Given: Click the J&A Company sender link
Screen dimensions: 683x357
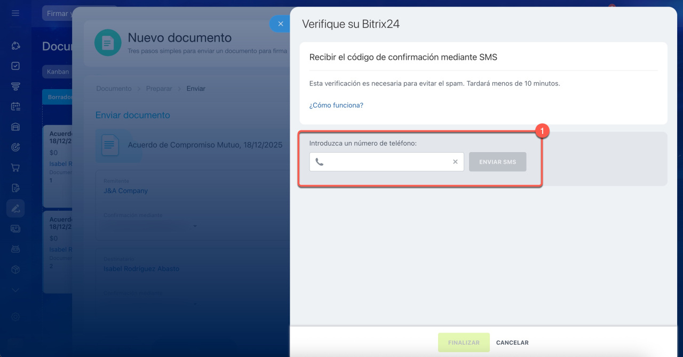Looking at the screenshot, I should pos(125,191).
